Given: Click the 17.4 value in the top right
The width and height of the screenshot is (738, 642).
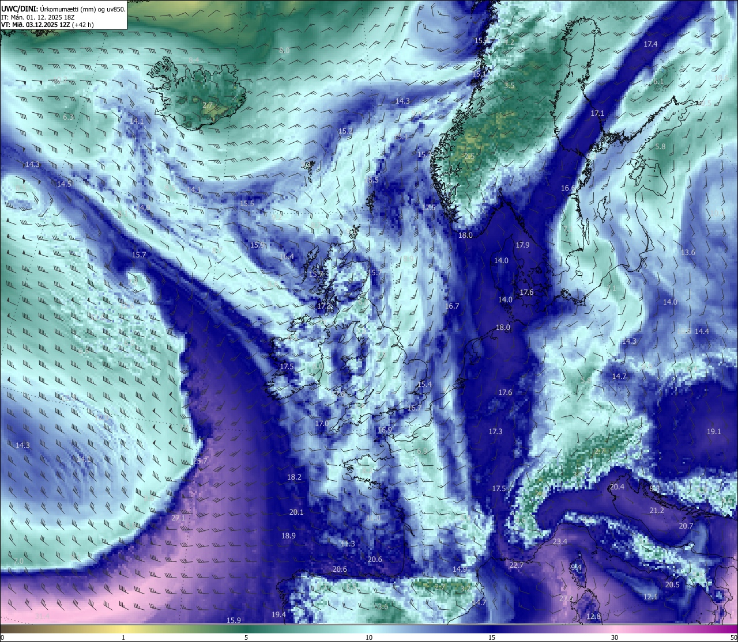Looking at the screenshot, I should [x=650, y=44].
